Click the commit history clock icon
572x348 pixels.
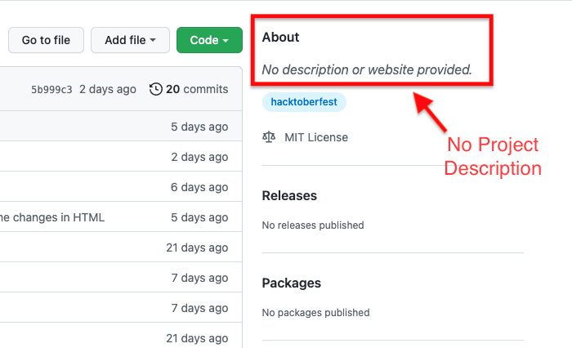[x=156, y=89]
